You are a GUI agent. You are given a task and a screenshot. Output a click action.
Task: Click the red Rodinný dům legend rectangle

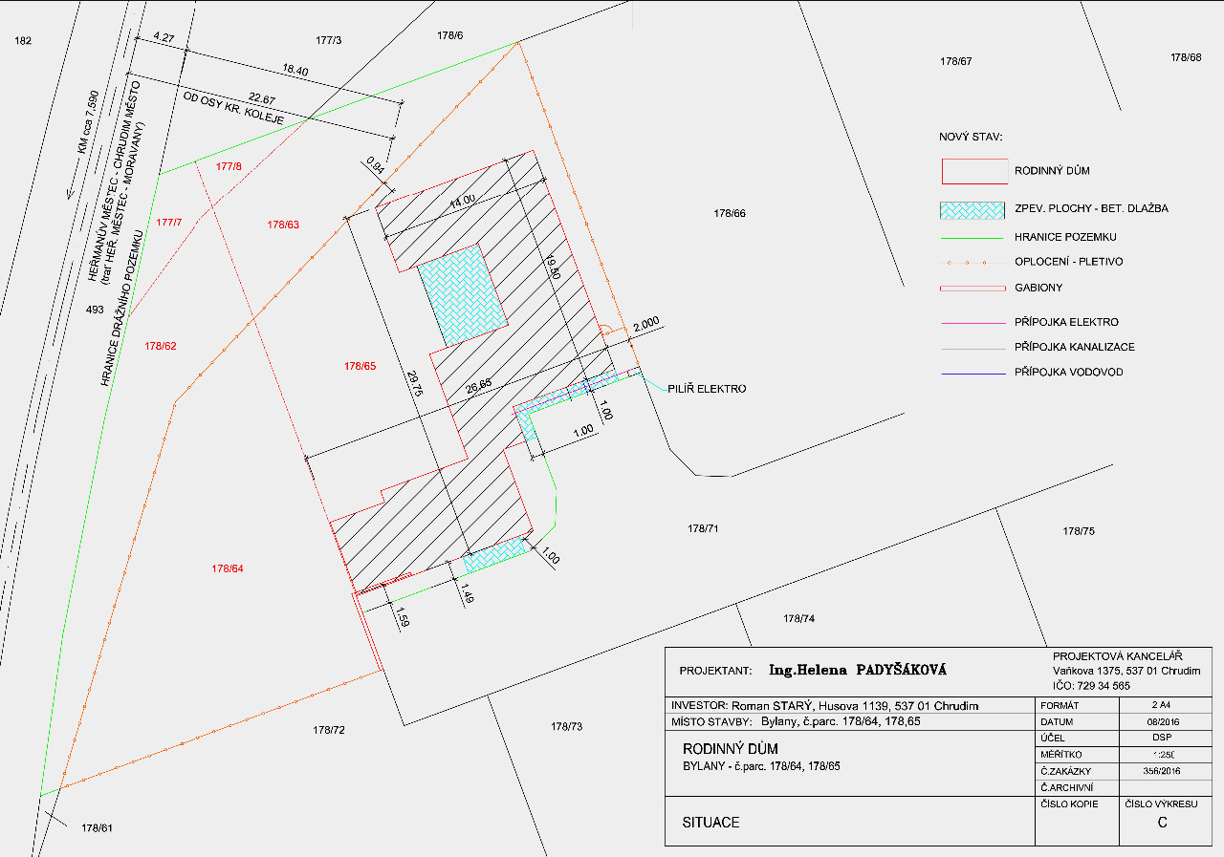pyautogui.click(x=974, y=171)
